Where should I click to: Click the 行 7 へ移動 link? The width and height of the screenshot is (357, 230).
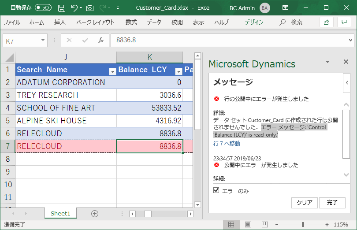tap(227, 143)
